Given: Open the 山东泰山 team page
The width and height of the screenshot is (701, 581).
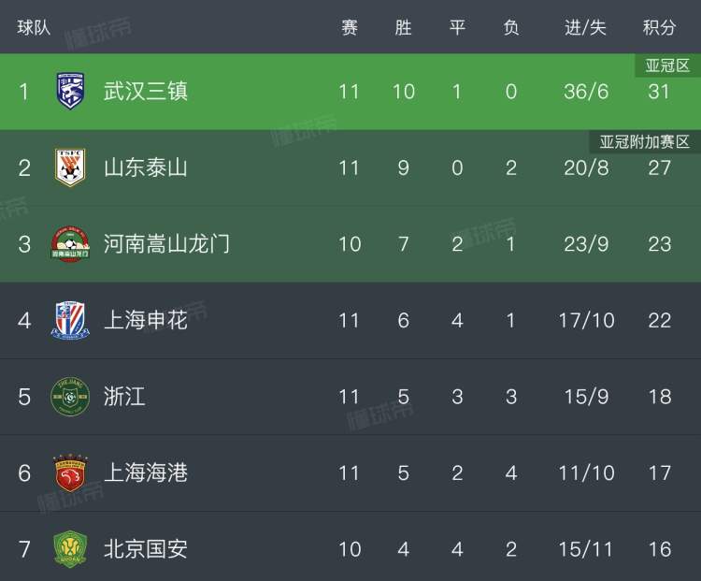Looking at the screenshot, I should click(x=146, y=167).
